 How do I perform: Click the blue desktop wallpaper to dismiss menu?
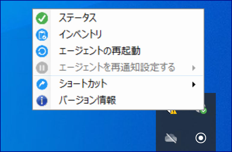point(74,130)
